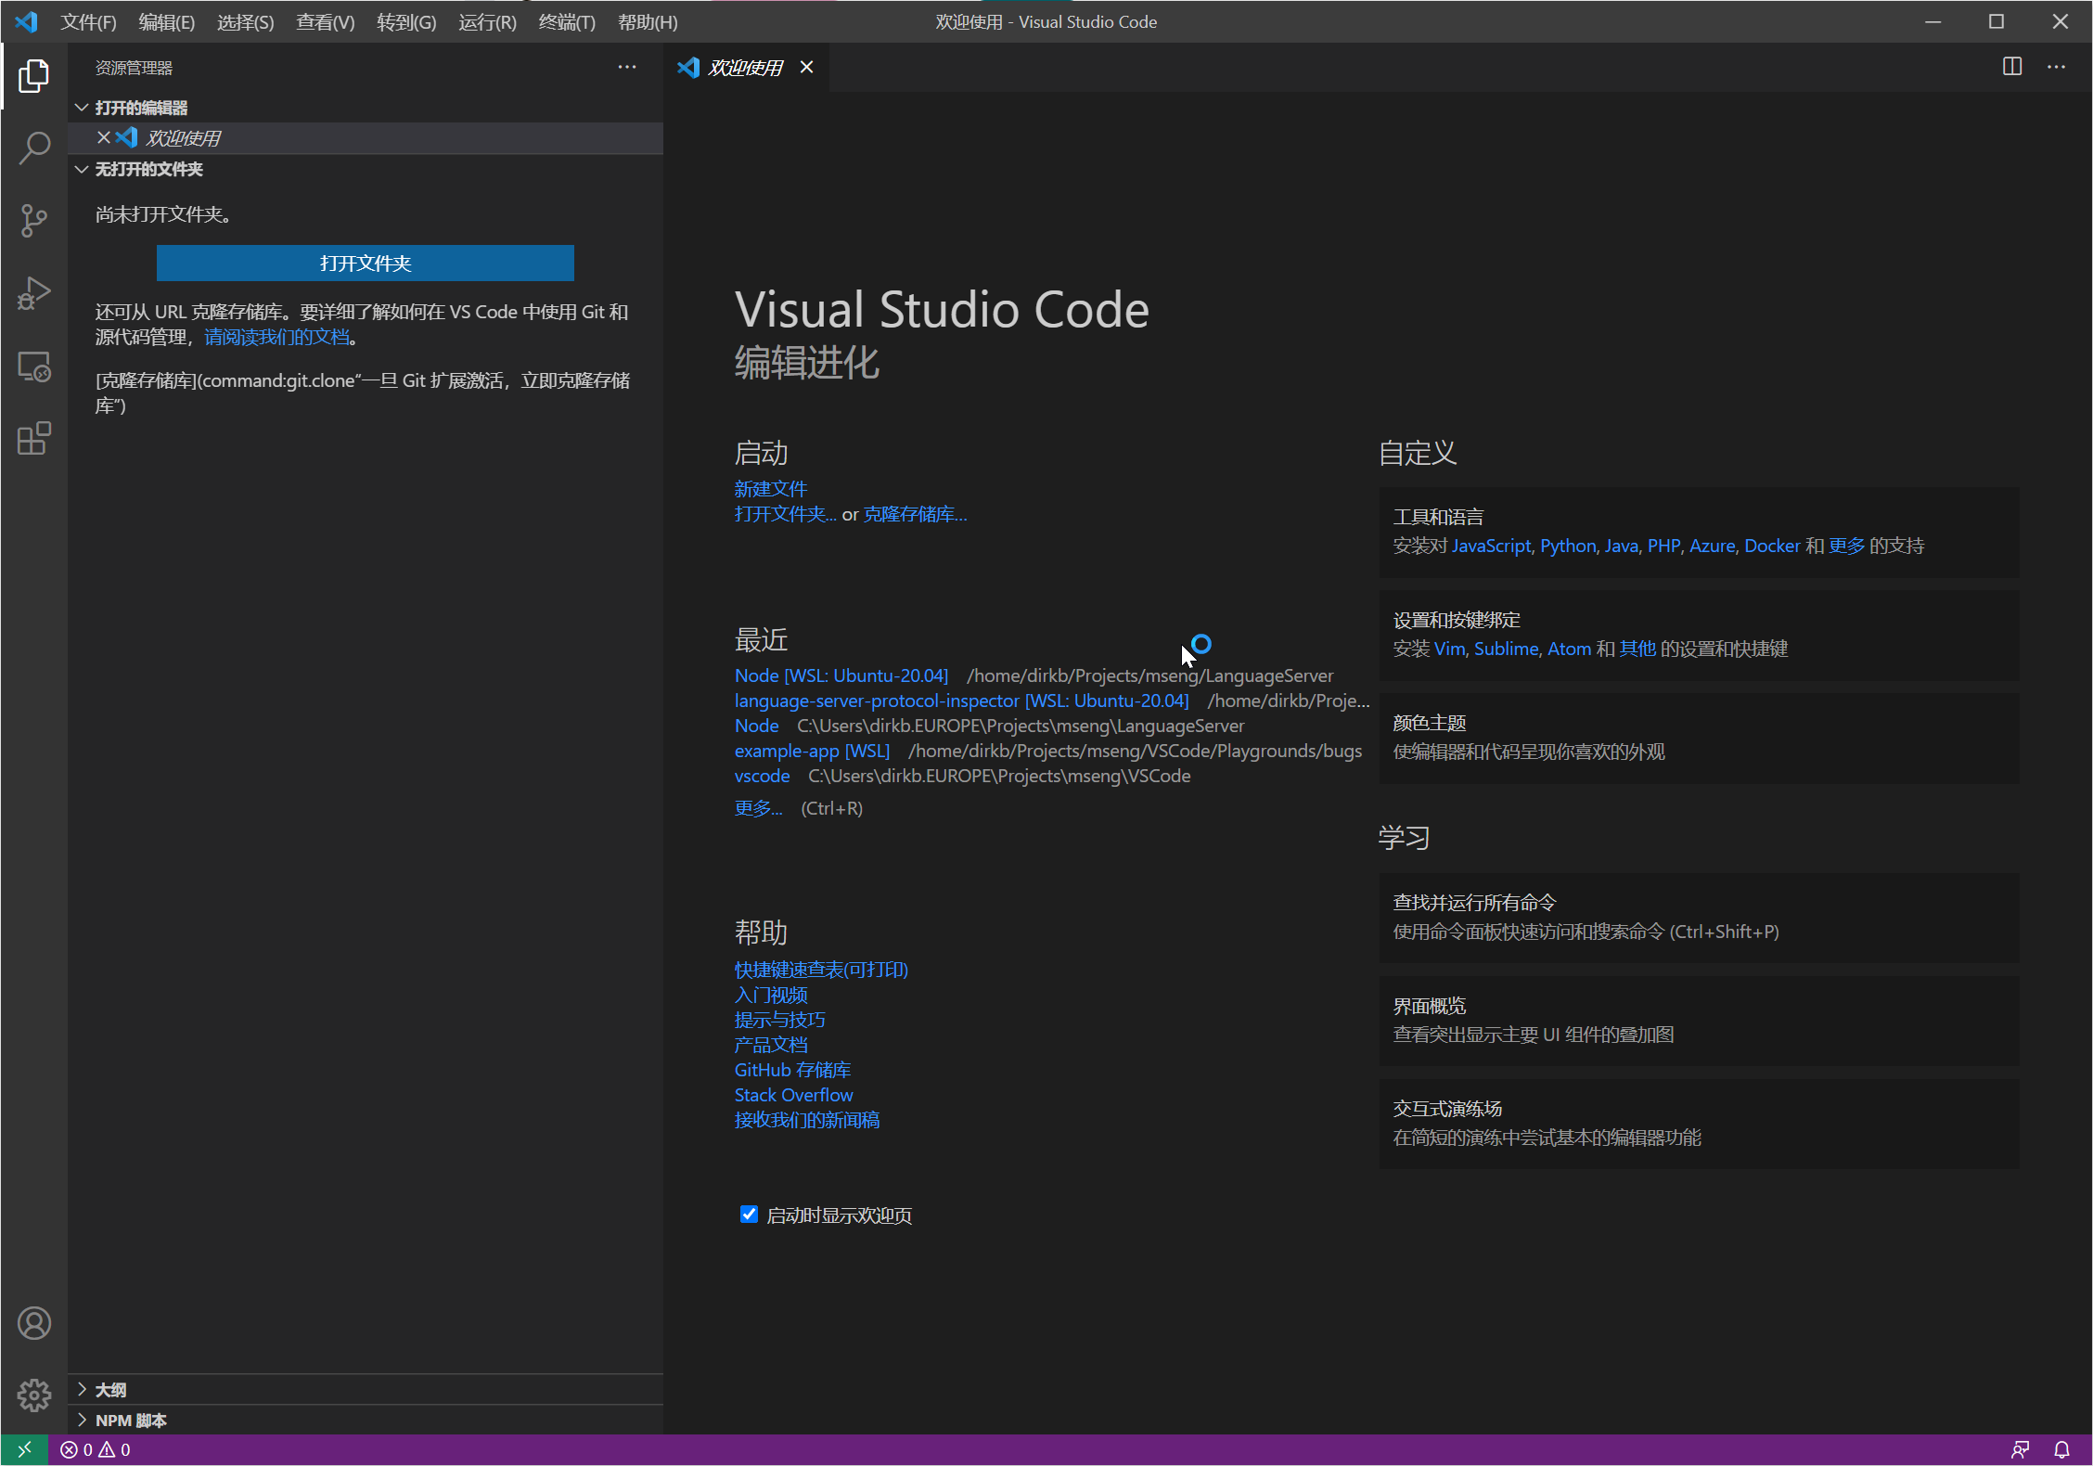Click the errors and warnings counter in status bar
Image resolution: width=2093 pixels, height=1466 pixels.
pos(96,1449)
